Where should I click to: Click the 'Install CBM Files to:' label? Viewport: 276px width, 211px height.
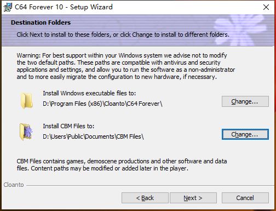click(68, 126)
